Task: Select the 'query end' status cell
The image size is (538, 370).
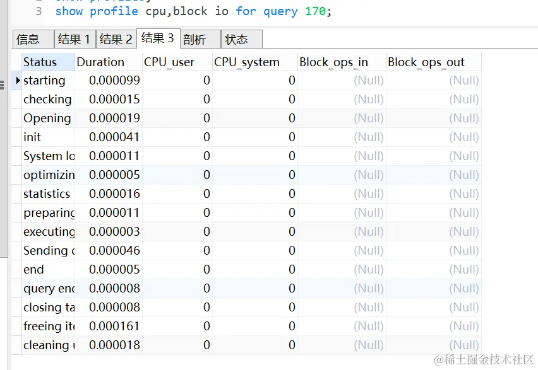Action: [x=48, y=289]
